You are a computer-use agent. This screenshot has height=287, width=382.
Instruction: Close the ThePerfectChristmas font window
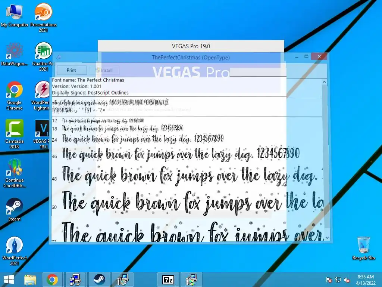pos(319,57)
